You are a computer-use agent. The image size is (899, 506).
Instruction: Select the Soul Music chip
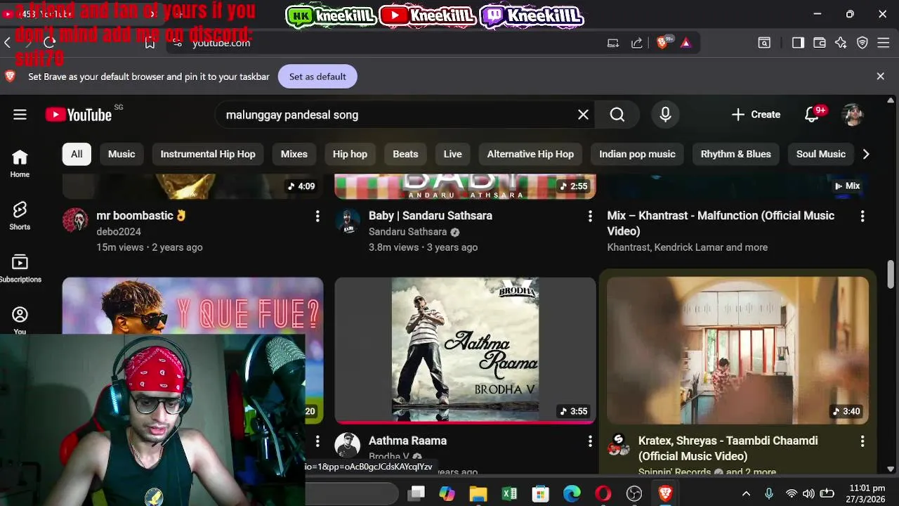click(x=821, y=154)
